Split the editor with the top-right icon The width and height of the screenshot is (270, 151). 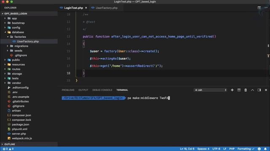259,8
